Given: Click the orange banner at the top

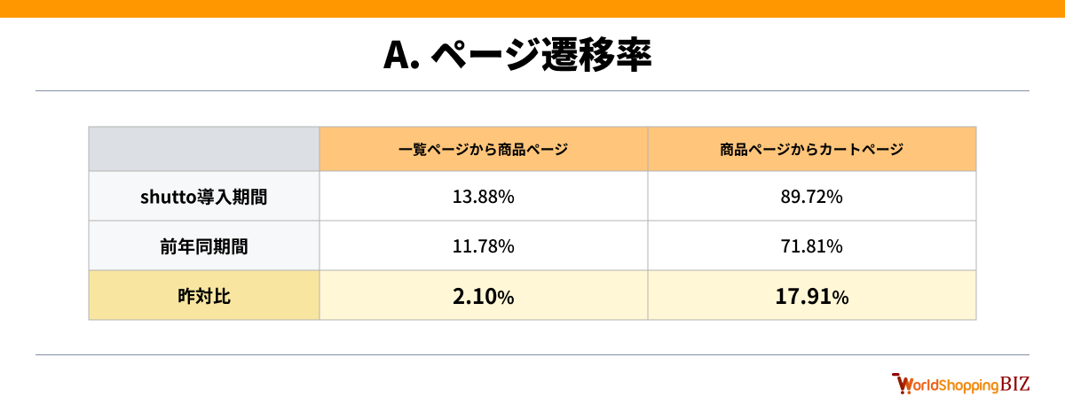Looking at the screenshot, I should pos(532,8).
